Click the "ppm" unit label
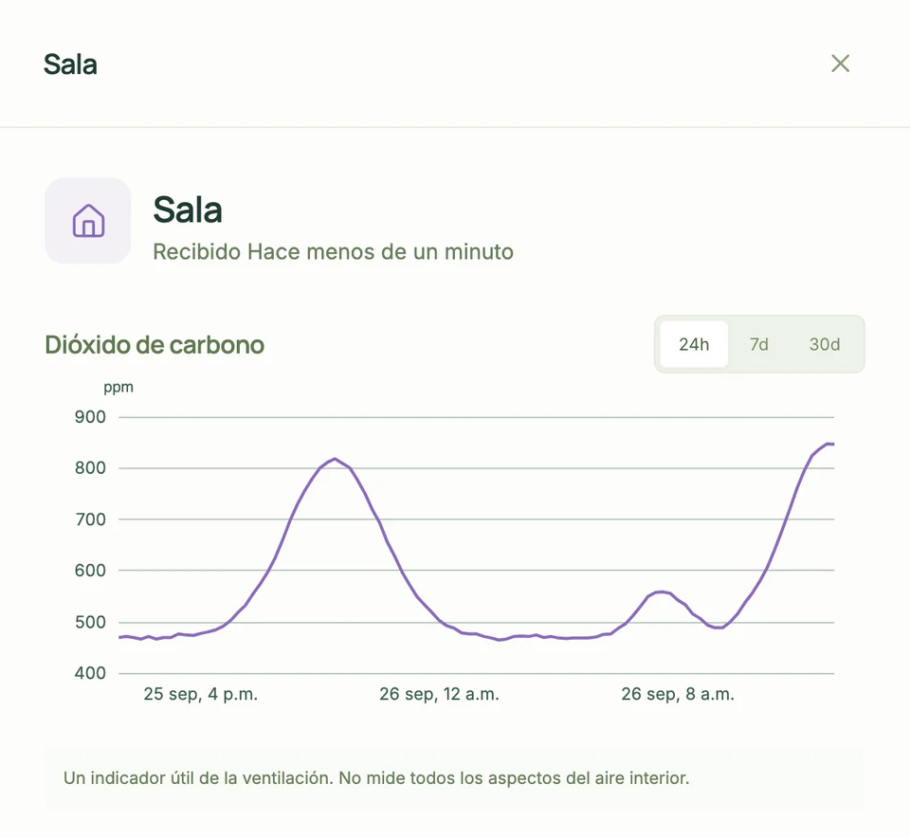 pos(118,388)
